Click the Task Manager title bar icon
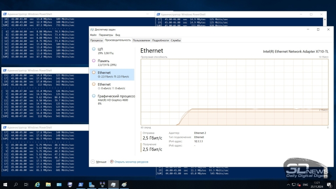Screen dimensions: 336x189 [92, 29]
